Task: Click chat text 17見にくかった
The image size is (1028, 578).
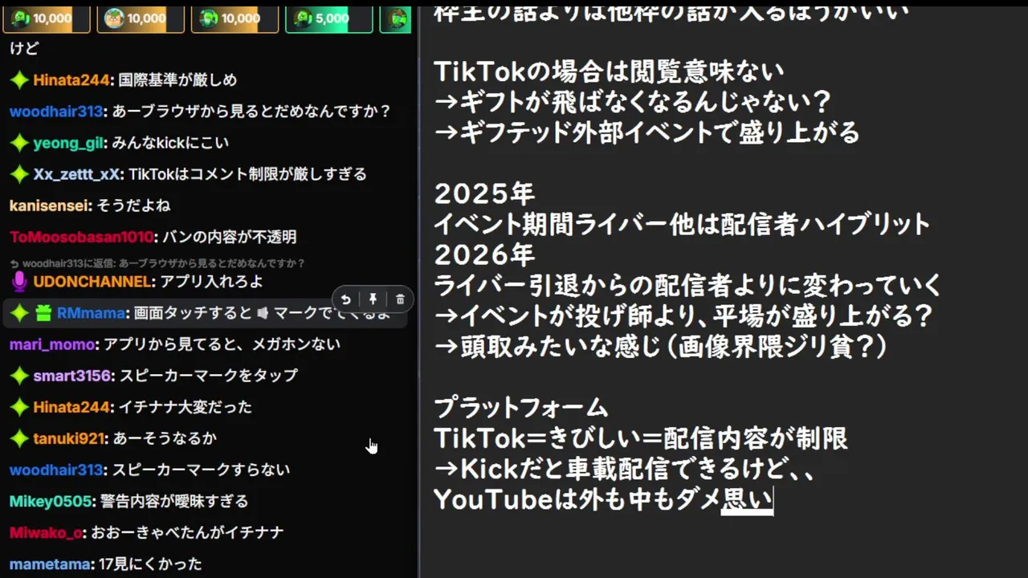Action: point(149,564)
